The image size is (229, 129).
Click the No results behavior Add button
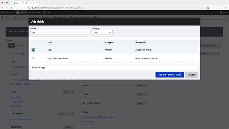pyautogui.click(x=140, y=104)
